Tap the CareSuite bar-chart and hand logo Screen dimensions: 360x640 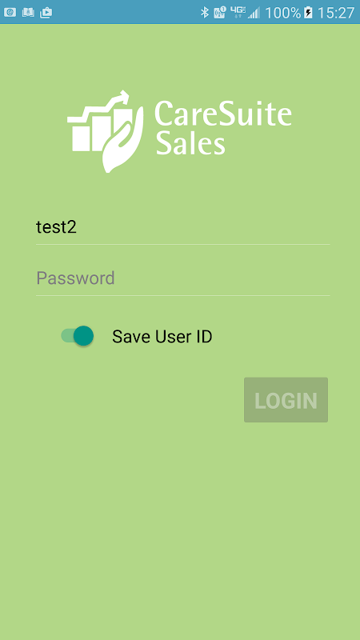[x=106, y=131]
